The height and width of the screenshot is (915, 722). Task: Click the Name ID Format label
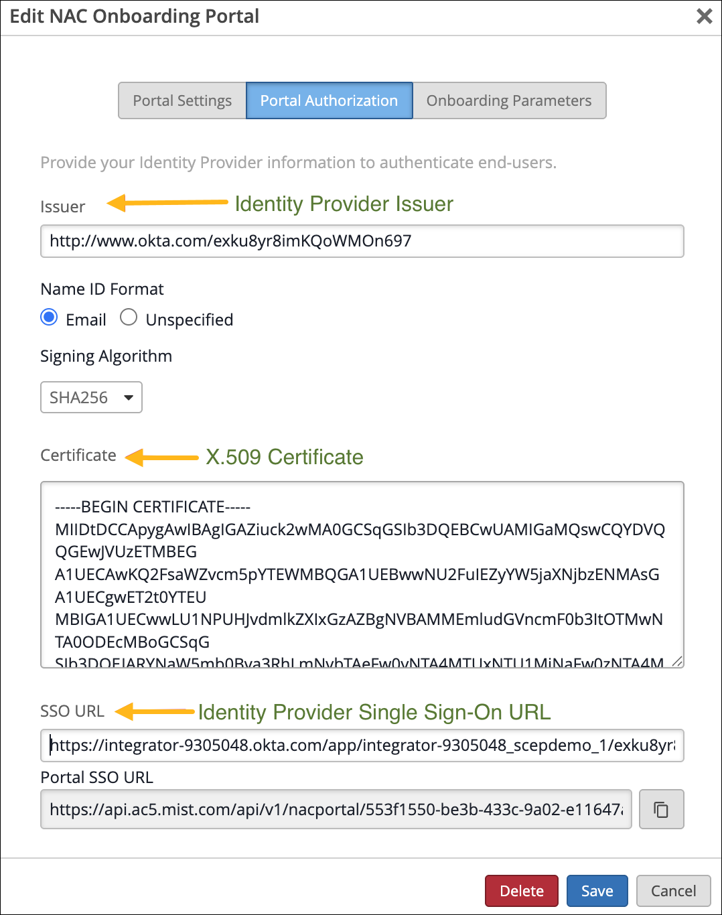pyautogui.click(x=102, y=289)
